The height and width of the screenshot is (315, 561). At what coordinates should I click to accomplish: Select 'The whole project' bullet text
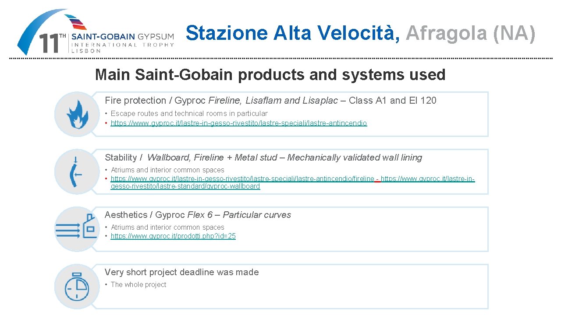tap(138, 284)
